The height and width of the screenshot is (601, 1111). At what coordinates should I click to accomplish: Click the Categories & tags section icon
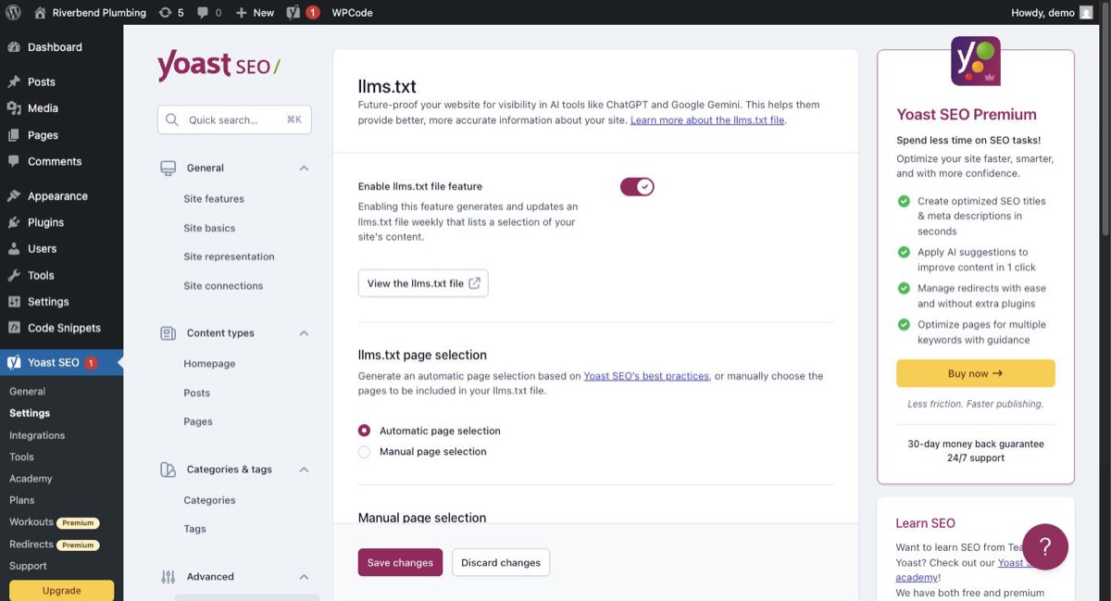(x=168, y=470)
